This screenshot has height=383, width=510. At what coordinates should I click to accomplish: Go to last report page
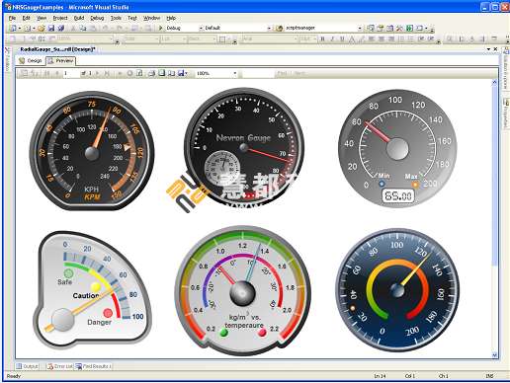pos(107,73)
